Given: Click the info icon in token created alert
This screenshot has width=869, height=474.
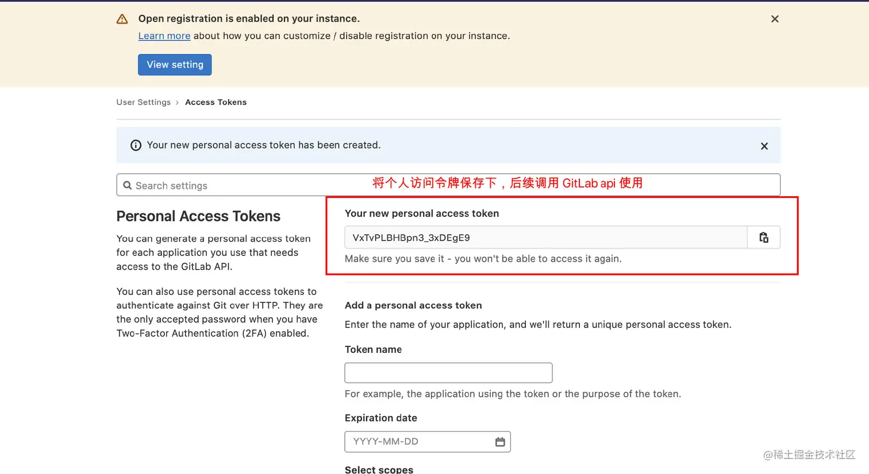Looking at the screenshot, I should pyautogui.click(x=136, y=145).
